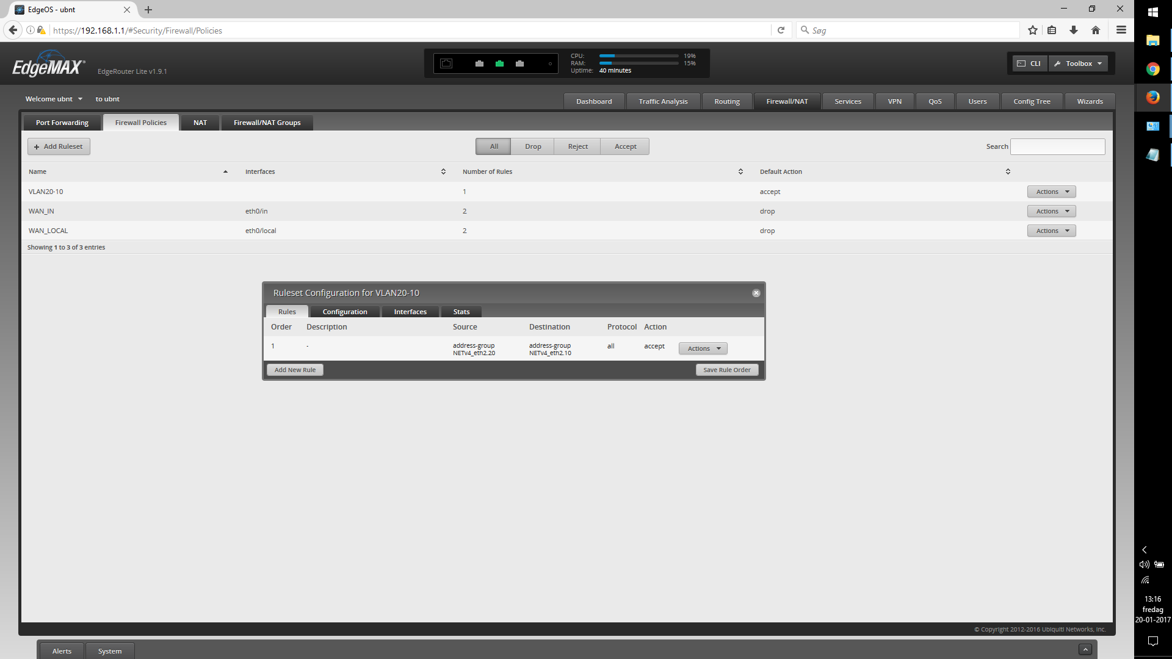Select the Drop filter toggle
The image size is (1172, 659).
coord(532,146)
